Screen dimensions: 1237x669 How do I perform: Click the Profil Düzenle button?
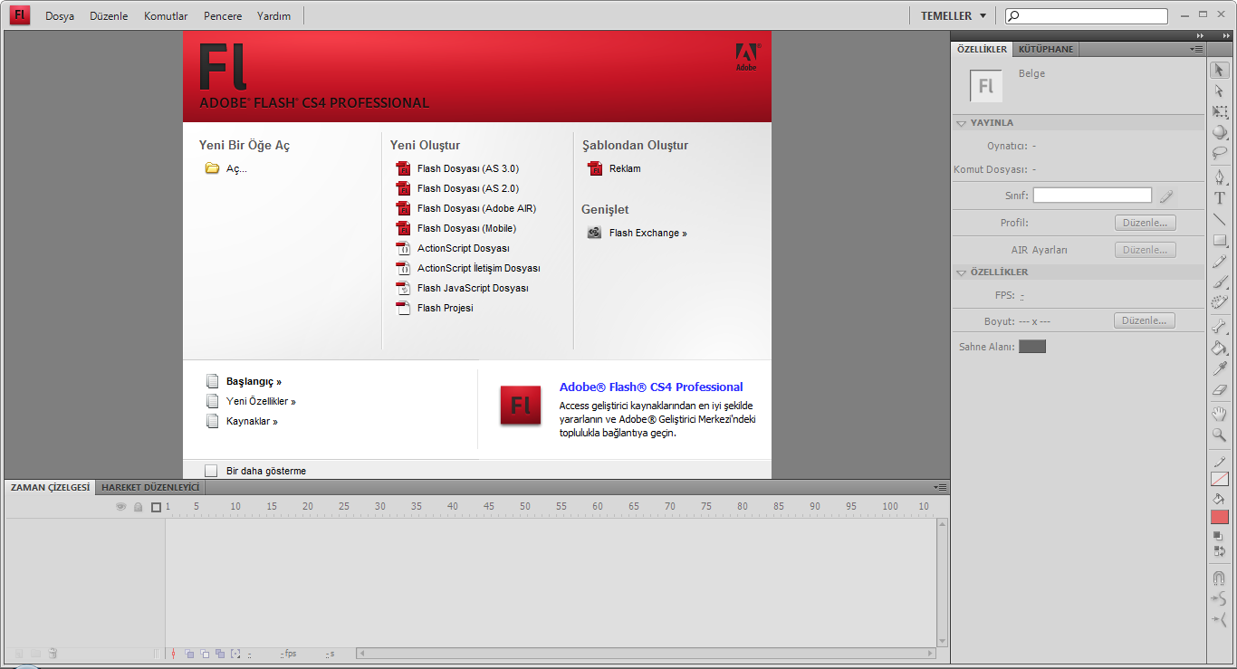coord(1146,223)
